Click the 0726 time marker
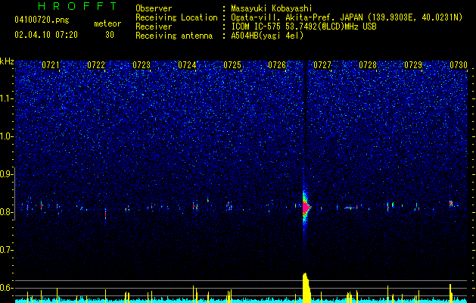The width and height of the screenshot is (476, 303). click(277, 65)
